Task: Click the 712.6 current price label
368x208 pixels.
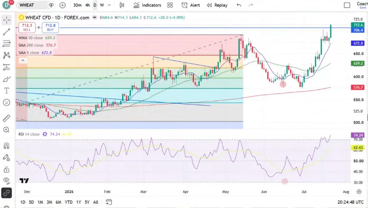Action: 357,25
